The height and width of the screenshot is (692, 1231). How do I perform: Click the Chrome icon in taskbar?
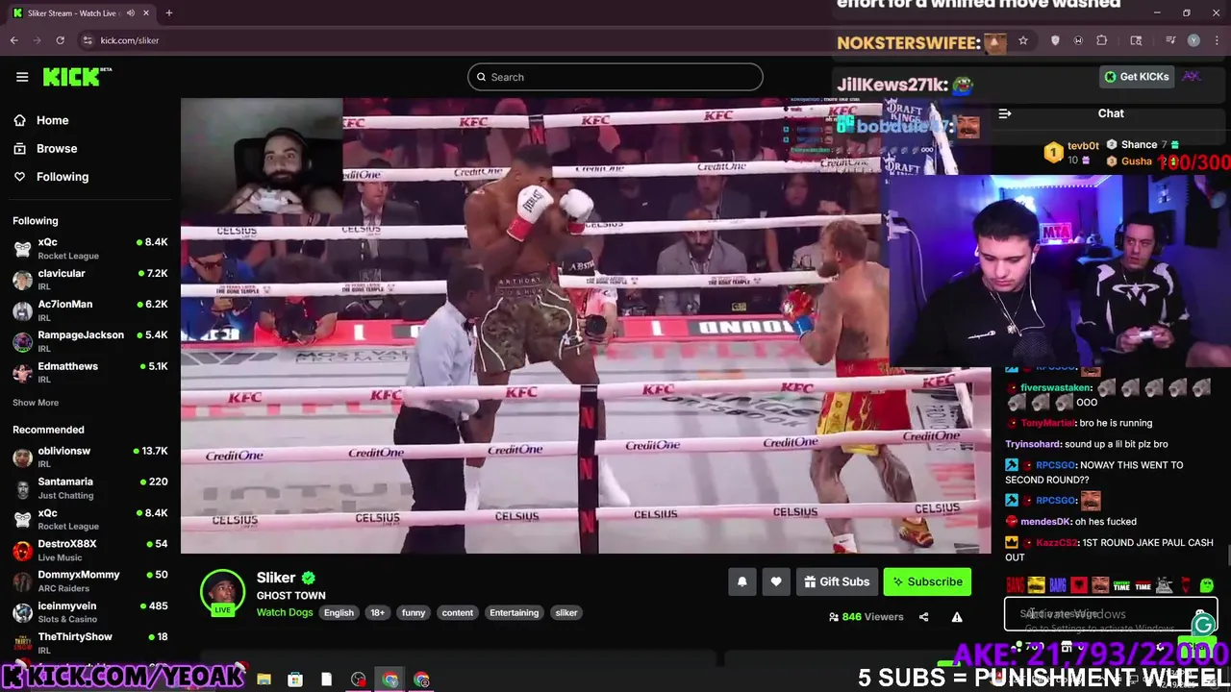tap(389, 680)
